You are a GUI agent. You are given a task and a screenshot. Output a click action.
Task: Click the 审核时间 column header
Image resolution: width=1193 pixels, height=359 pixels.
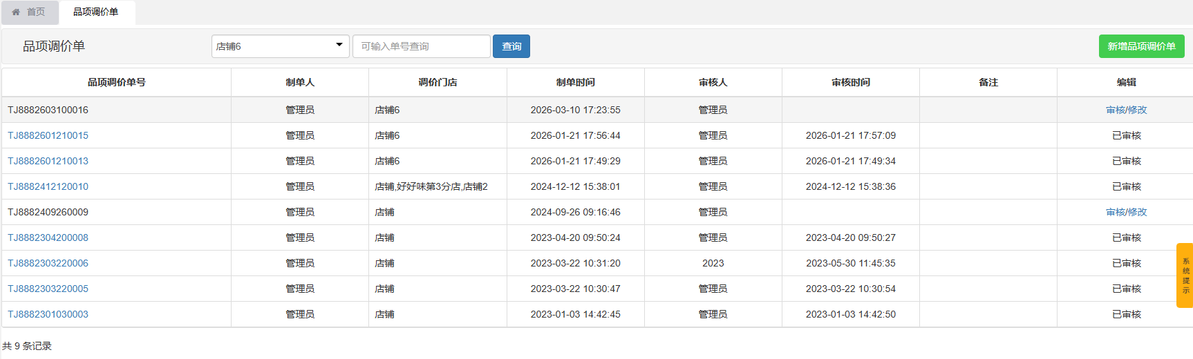click(850, 82)
